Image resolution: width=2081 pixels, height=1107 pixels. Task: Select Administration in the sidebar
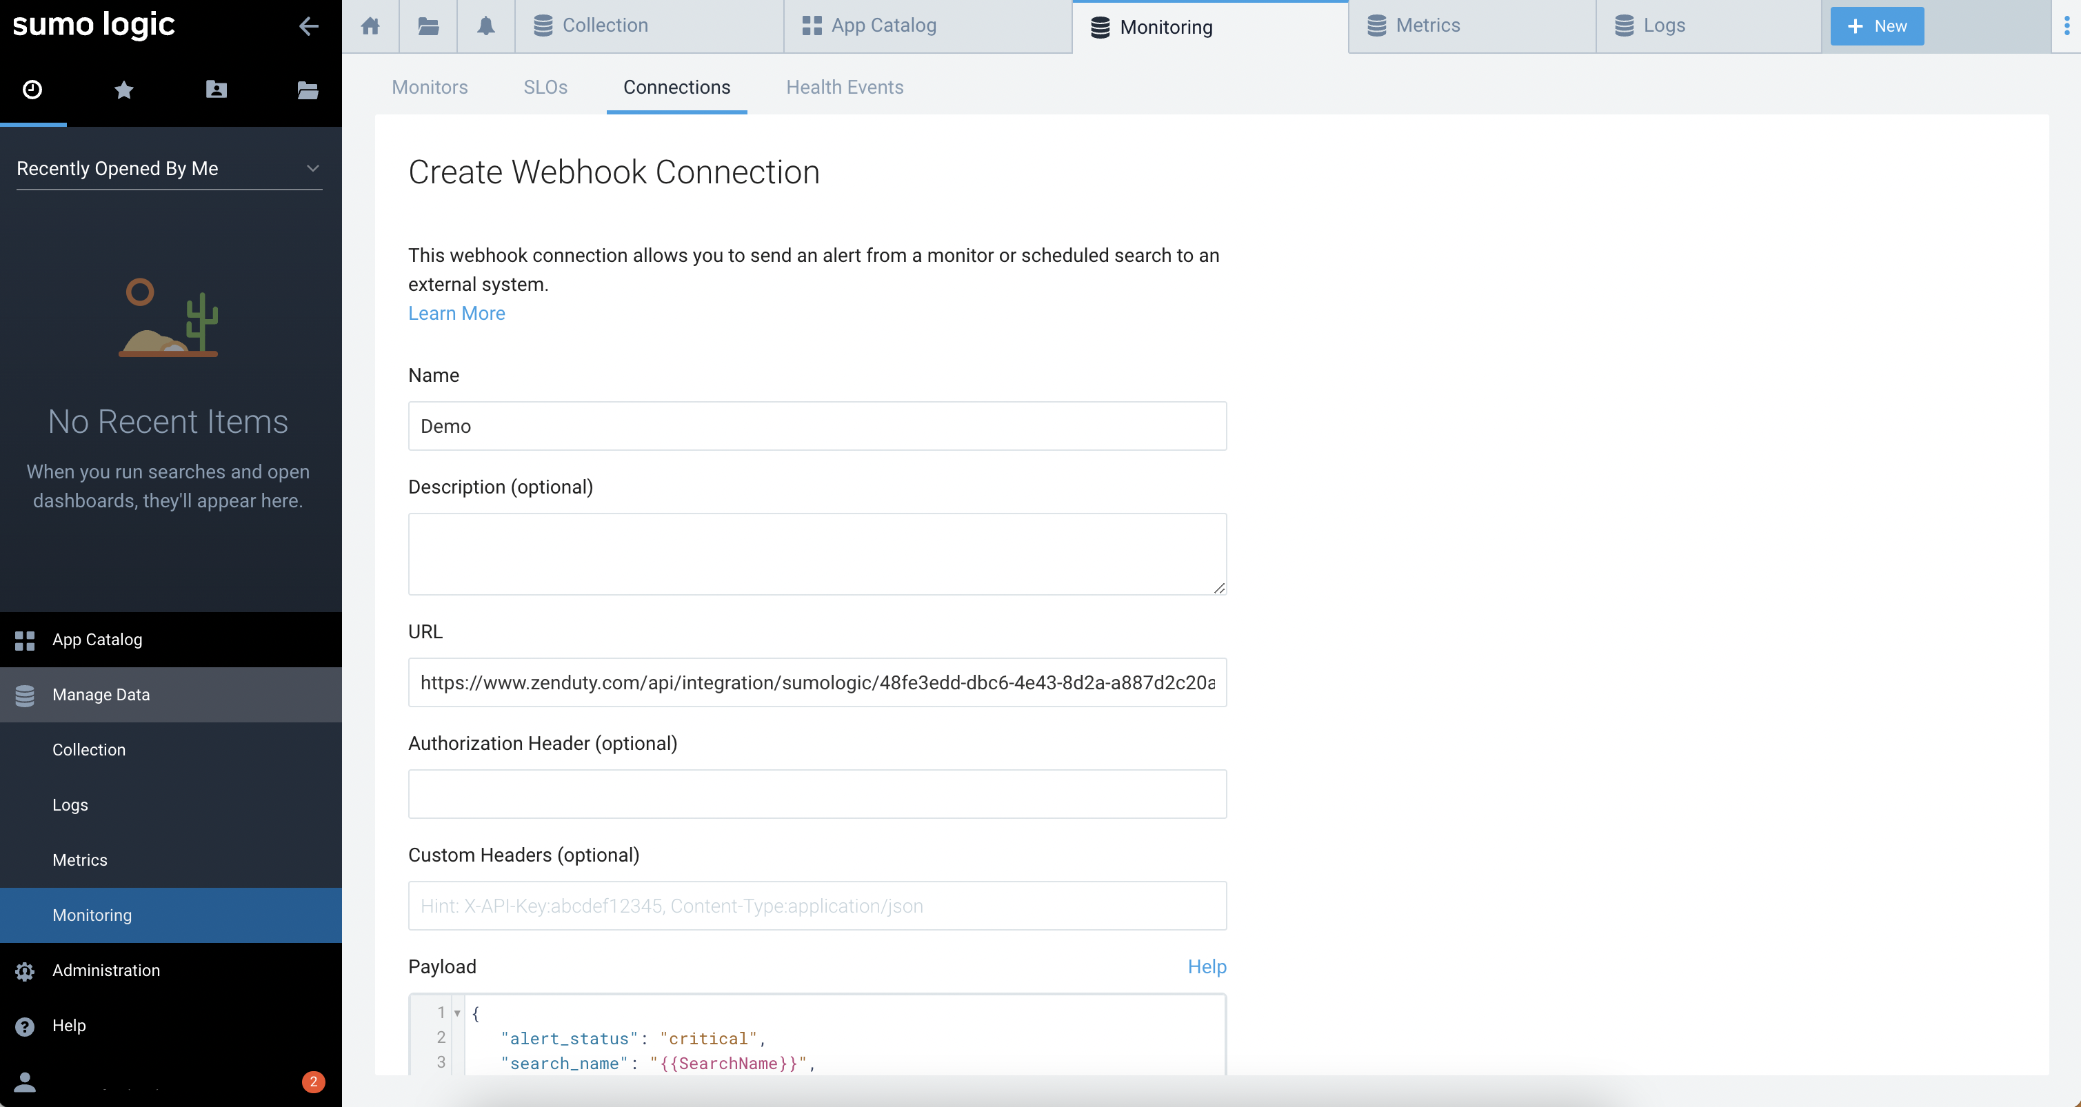pyautogui.click(x=105, y=970)
